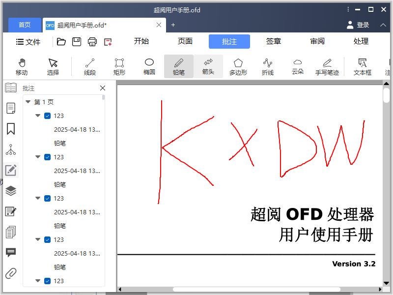Click the annotation list scrollbar thumb

(103, 97)
